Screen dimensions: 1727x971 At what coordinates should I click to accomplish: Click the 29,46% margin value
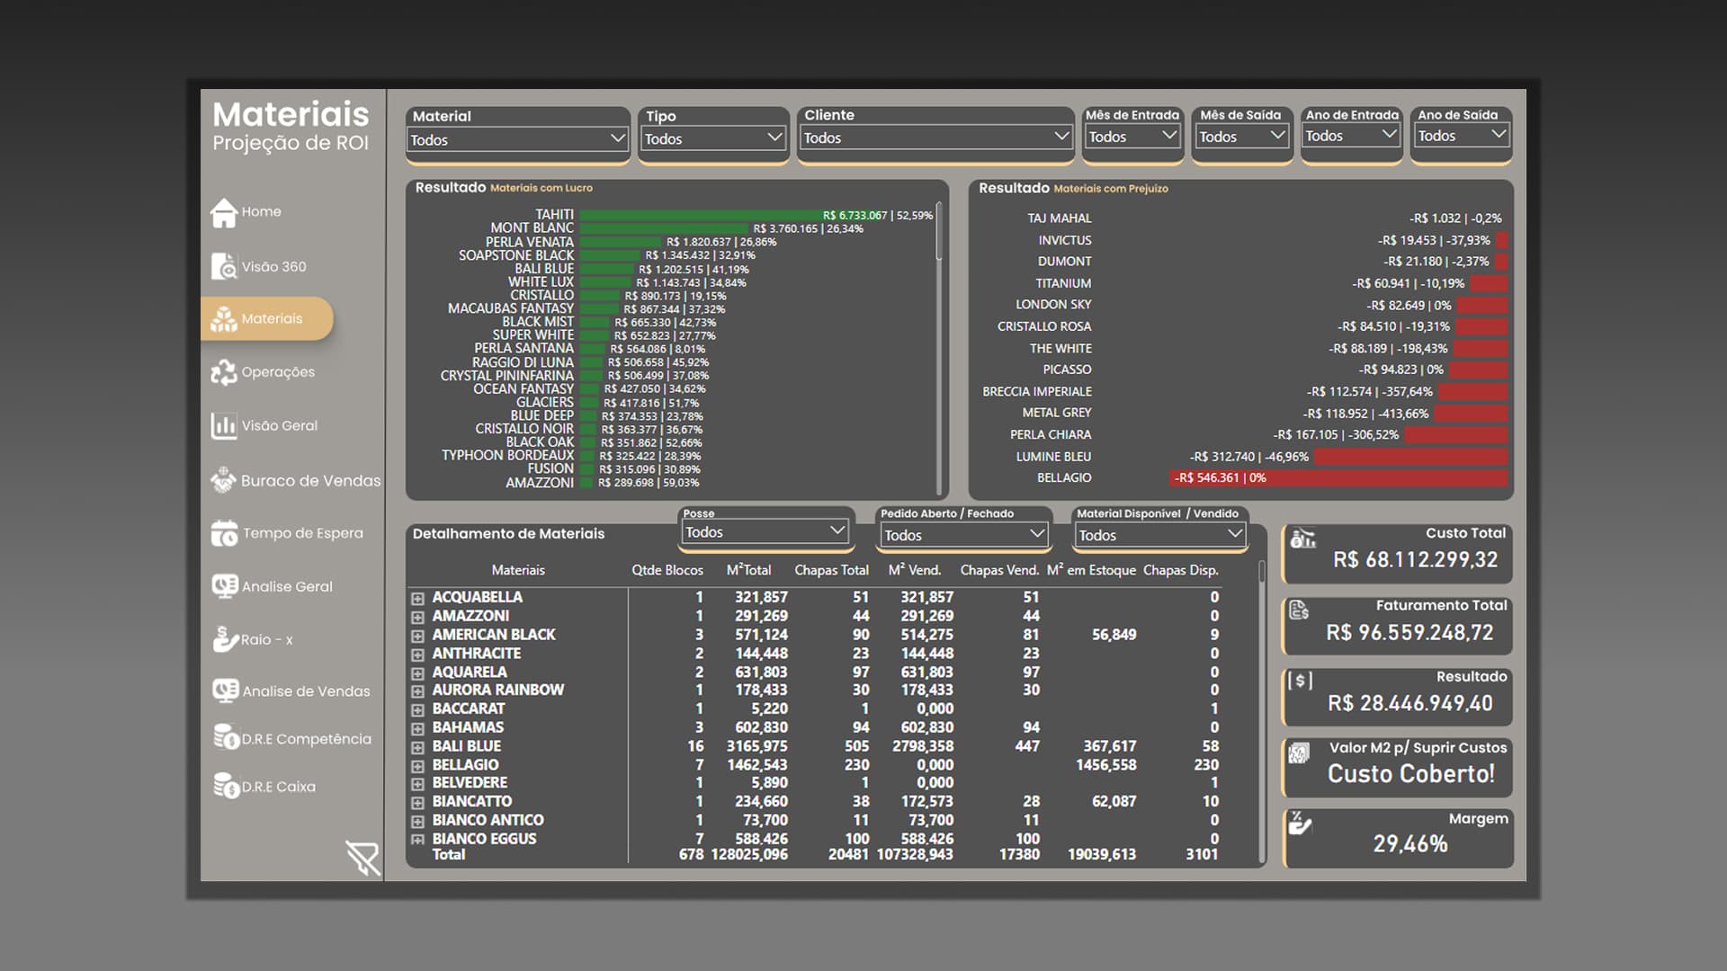click(x=1409, y=844)
